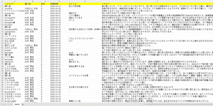Select the cell containing ma-ma2525
Image resolution: width=213 pixels, height=106 pixels.
pos(14,78)
